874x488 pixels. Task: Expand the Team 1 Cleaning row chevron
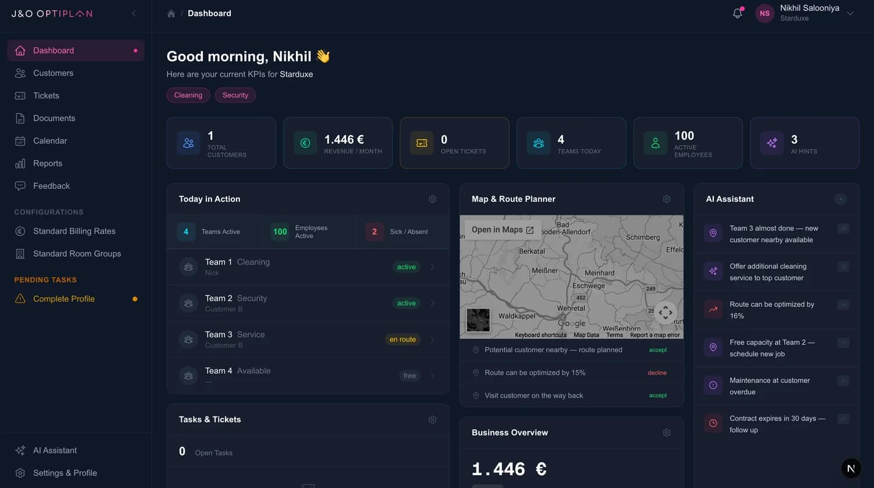click(x=432, y=267)
